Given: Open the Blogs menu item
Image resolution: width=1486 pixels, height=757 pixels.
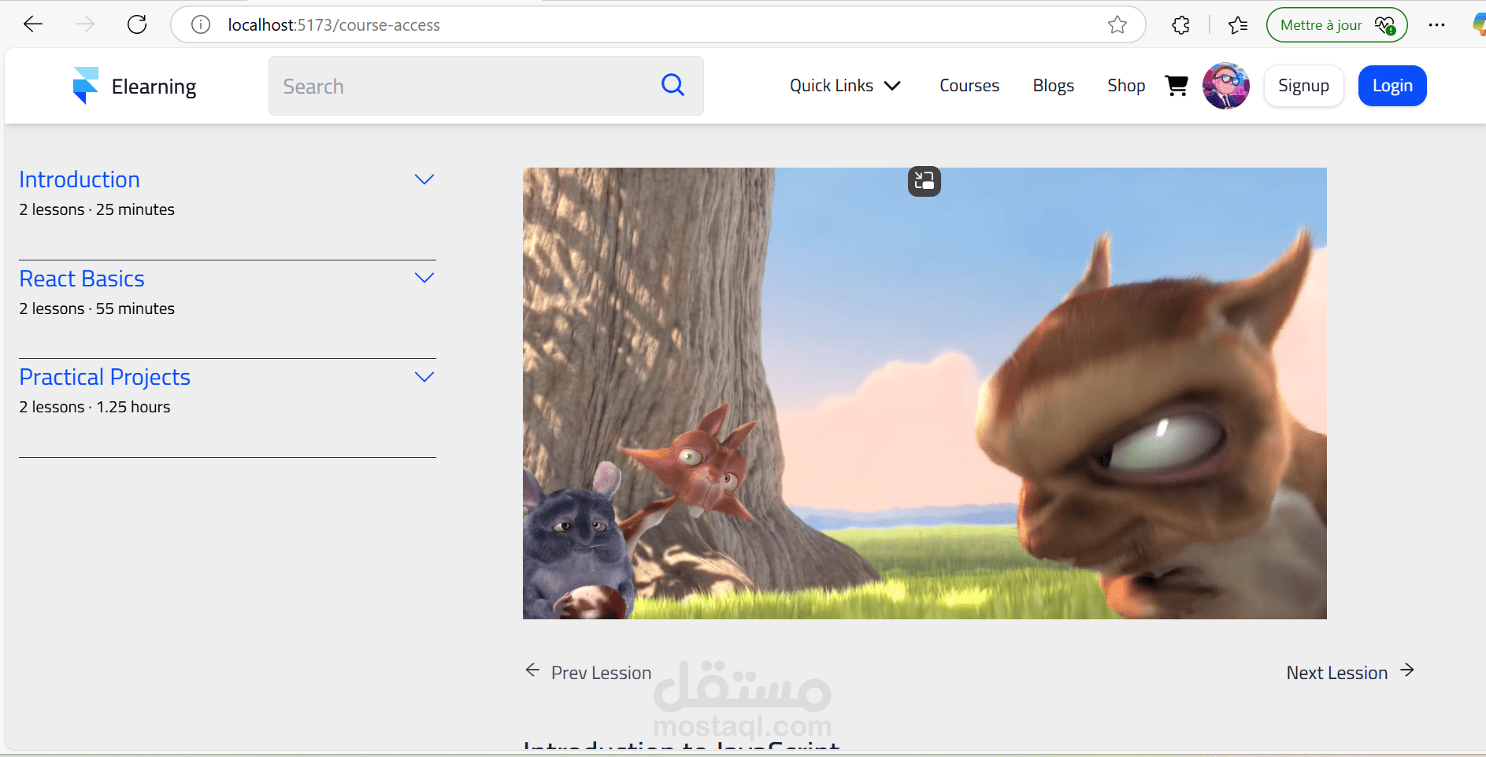Looking at the screenshot, I should [1053, 85].
